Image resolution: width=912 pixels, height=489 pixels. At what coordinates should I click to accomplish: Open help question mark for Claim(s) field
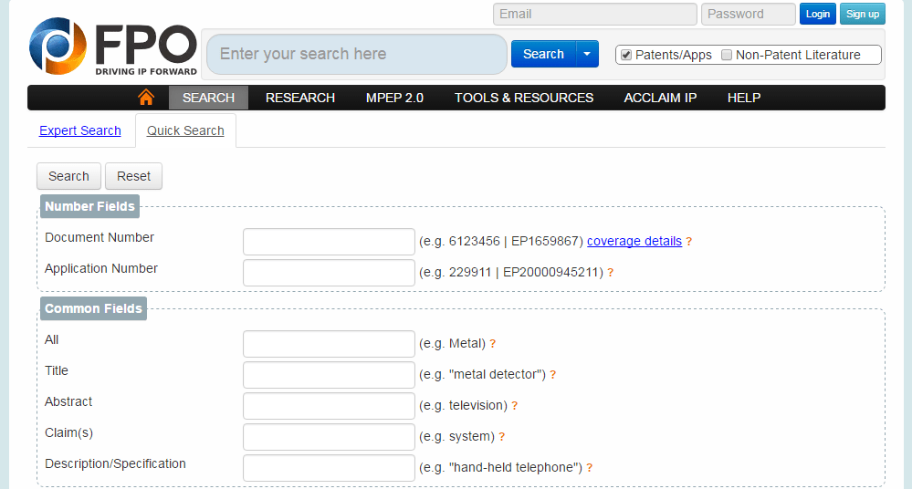[x=501, y=437]
